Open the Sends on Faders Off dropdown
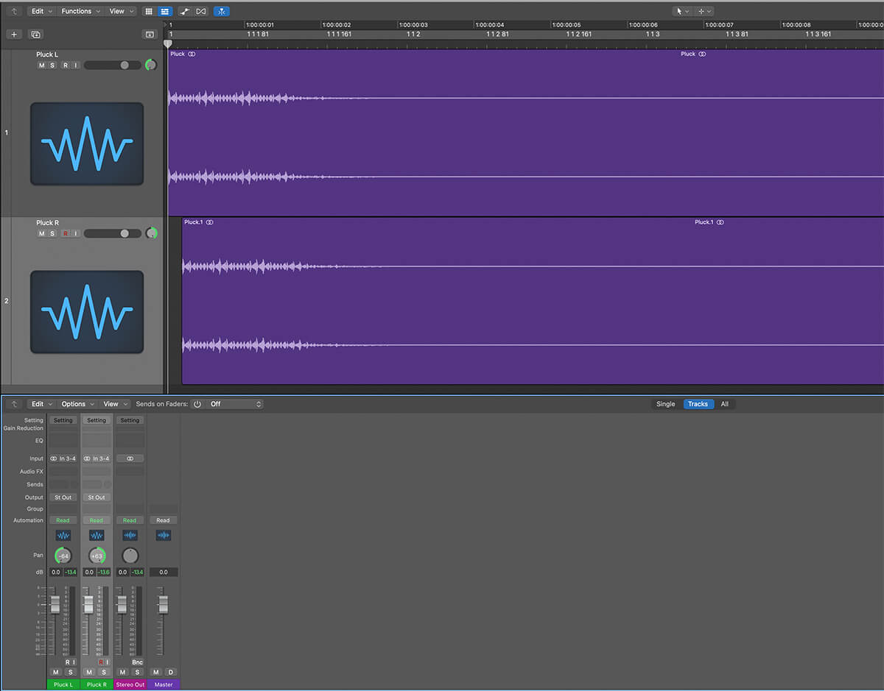 [x=234, y=404]
